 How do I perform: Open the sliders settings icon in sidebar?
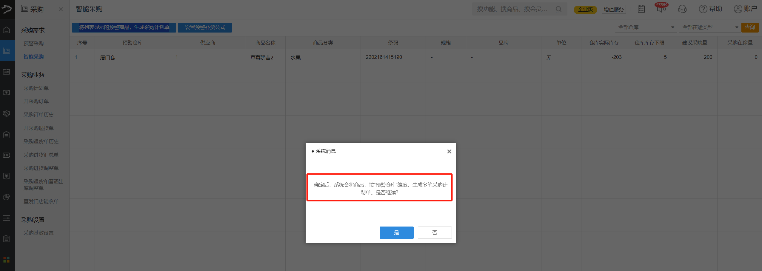tap(7, 218)
